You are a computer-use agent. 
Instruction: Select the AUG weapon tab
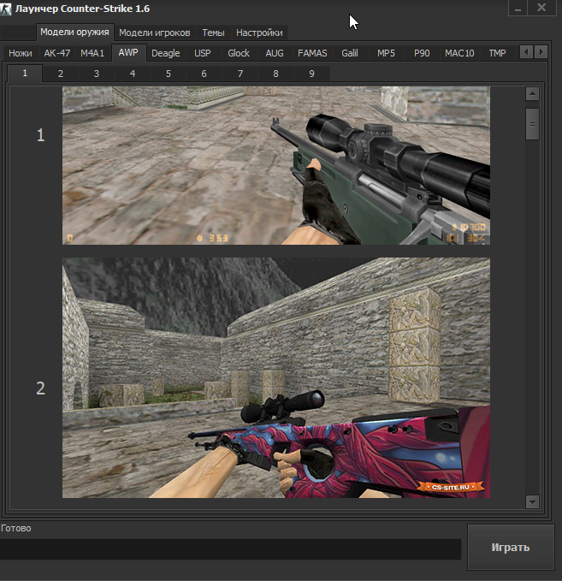click(275, 53)
